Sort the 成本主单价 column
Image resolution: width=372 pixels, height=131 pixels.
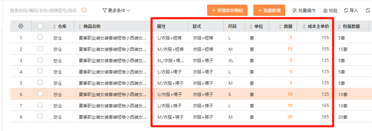pos(304,26)
